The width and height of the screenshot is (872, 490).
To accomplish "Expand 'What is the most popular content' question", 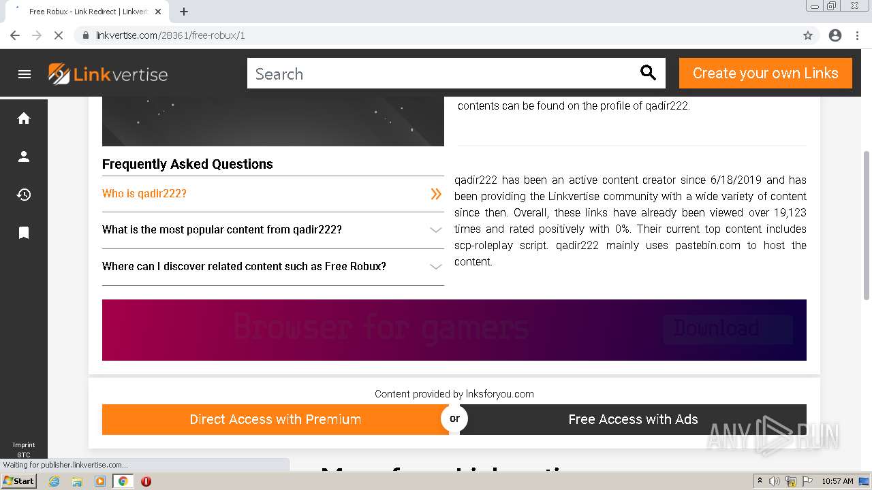I will 272,230.
